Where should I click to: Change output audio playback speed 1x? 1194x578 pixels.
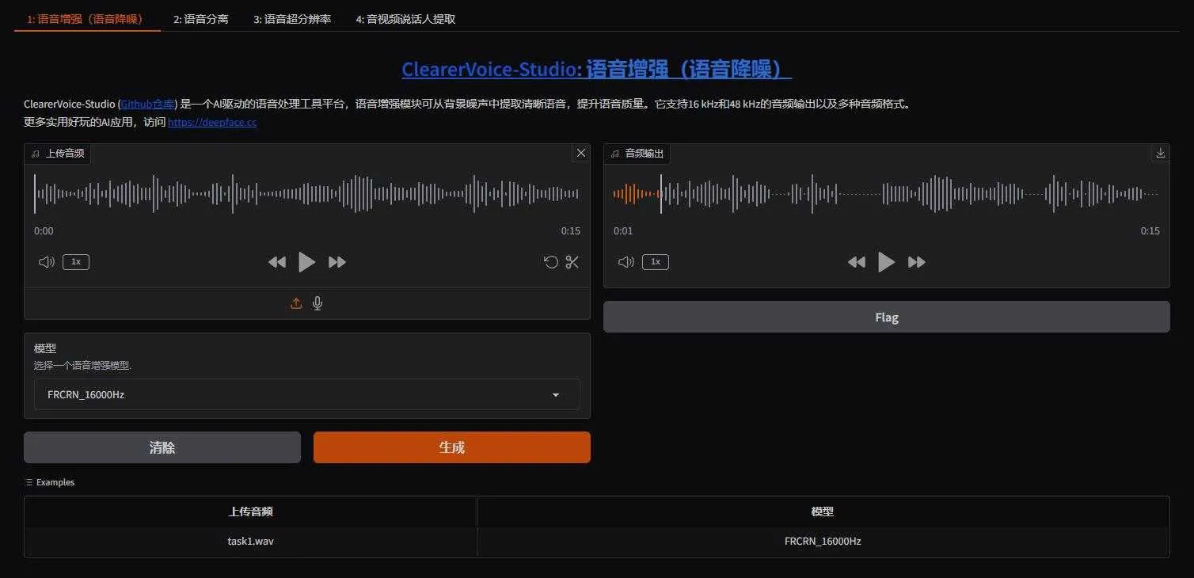[x=656, y=262]
